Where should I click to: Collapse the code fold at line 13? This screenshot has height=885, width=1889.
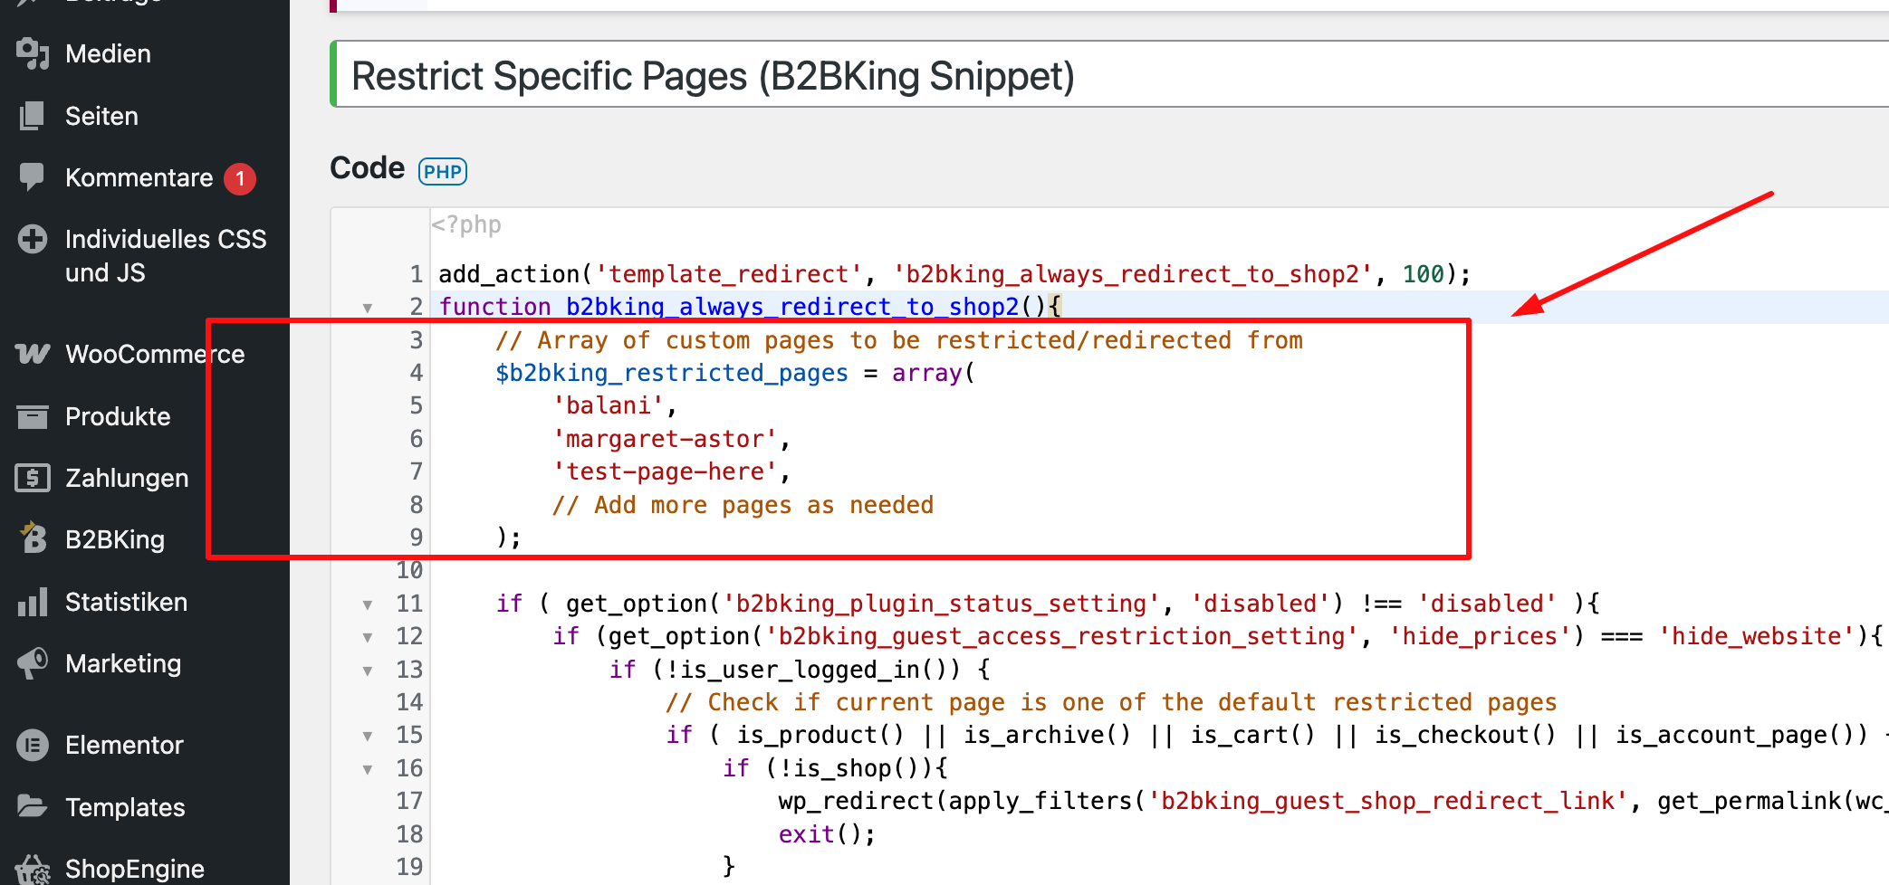368,671
